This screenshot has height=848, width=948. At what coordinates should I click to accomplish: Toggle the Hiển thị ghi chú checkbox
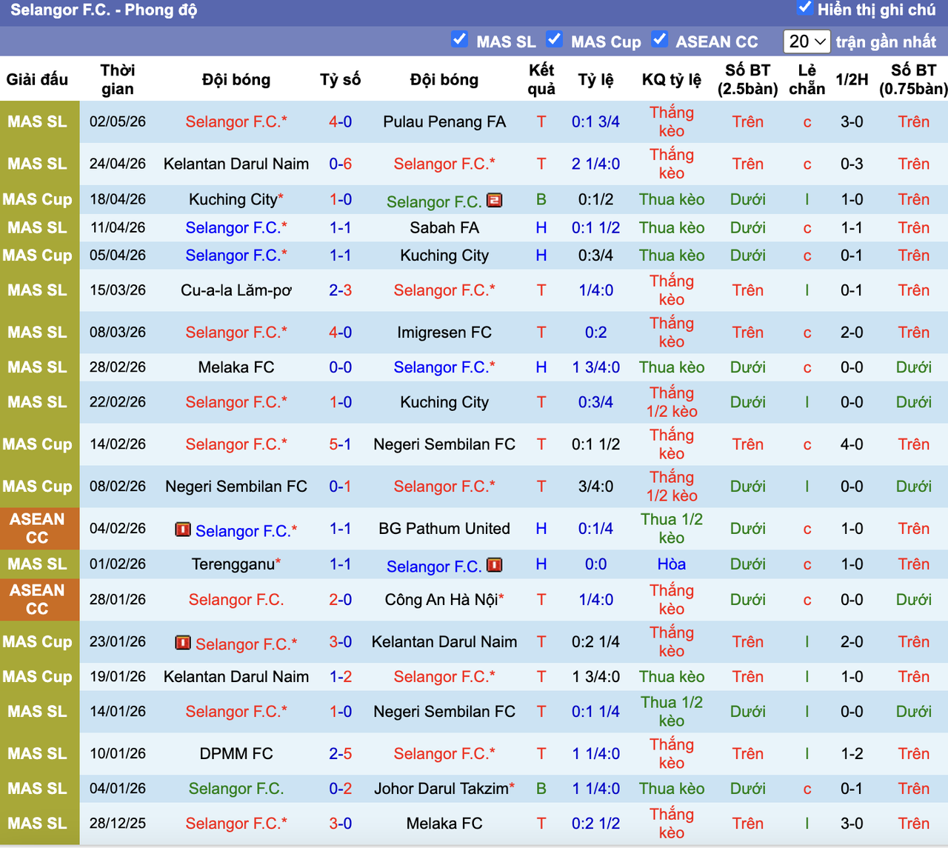tap(804, 8)
